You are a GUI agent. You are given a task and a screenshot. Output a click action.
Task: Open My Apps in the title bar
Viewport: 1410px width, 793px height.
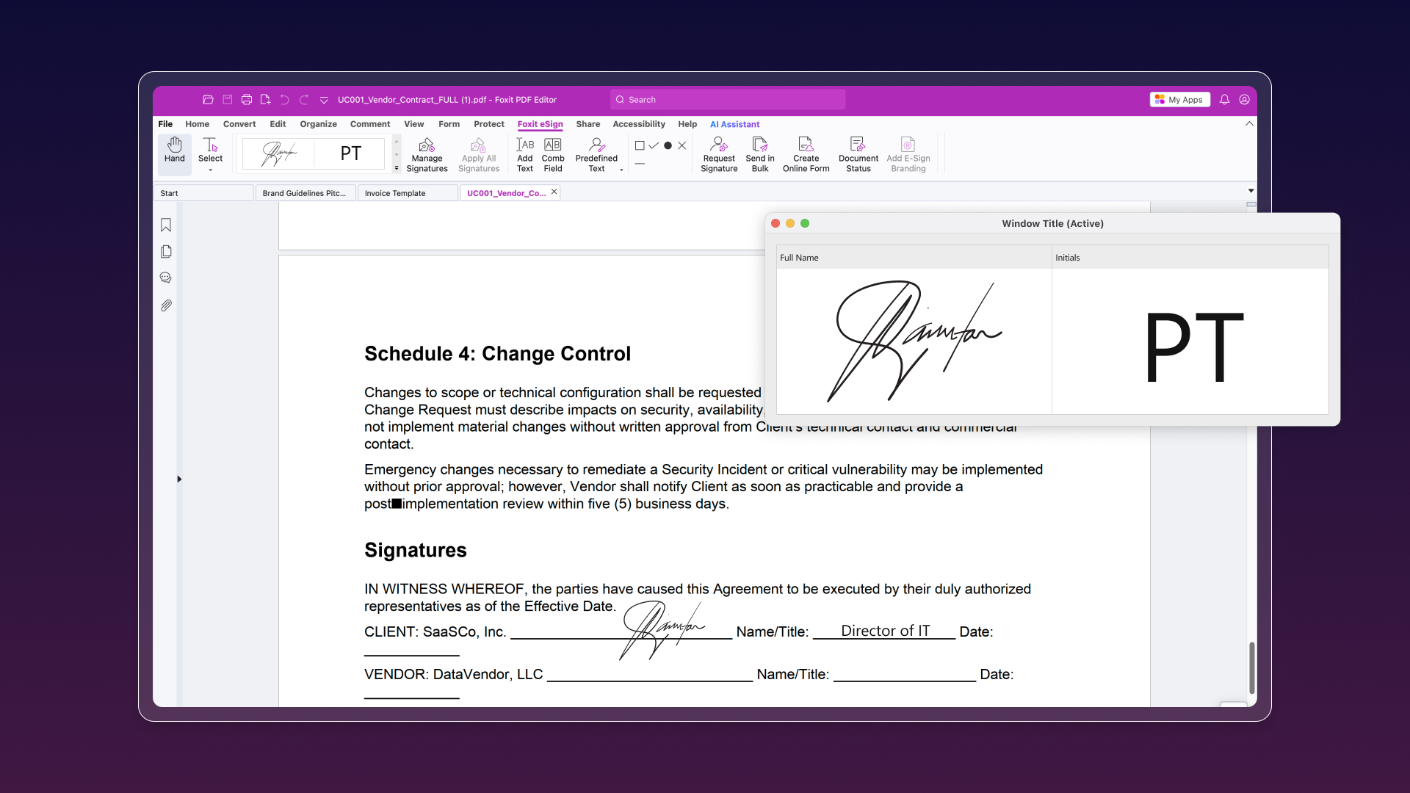(1179, 99)
